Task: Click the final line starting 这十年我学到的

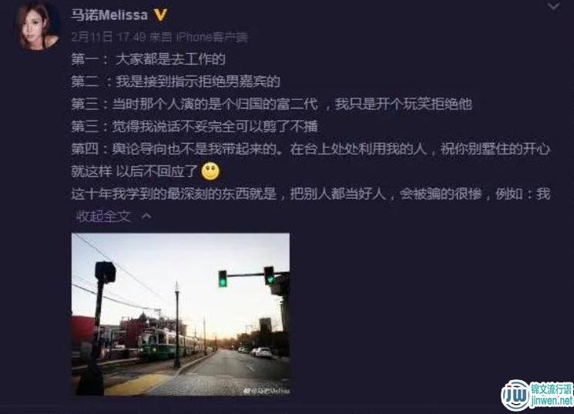Action: click(310, 194)
